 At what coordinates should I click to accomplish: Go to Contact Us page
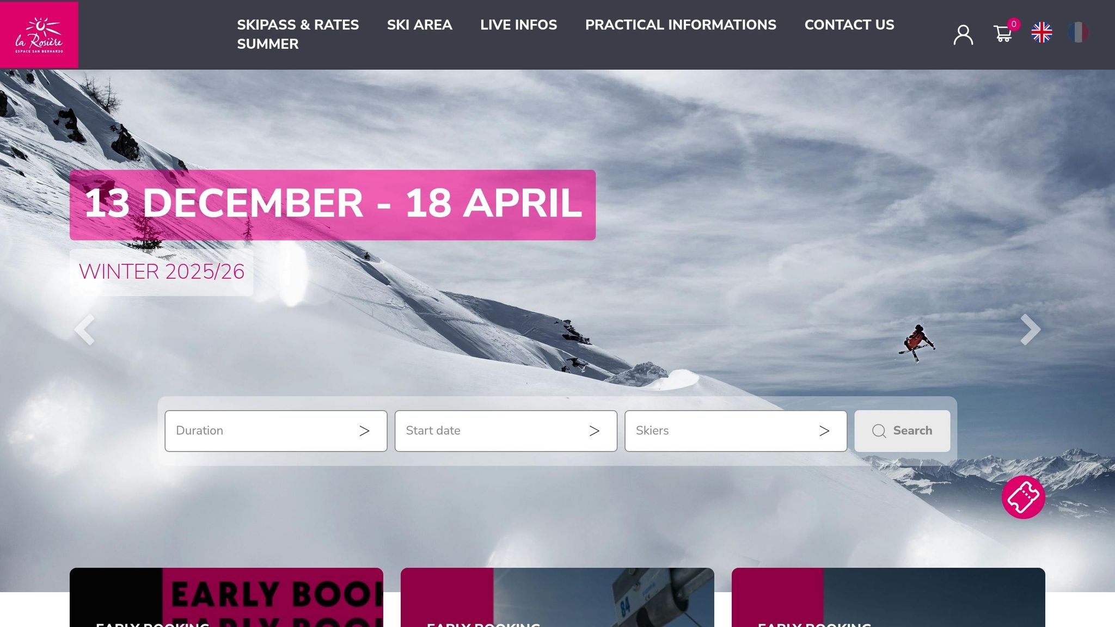(x=849, y=25)
